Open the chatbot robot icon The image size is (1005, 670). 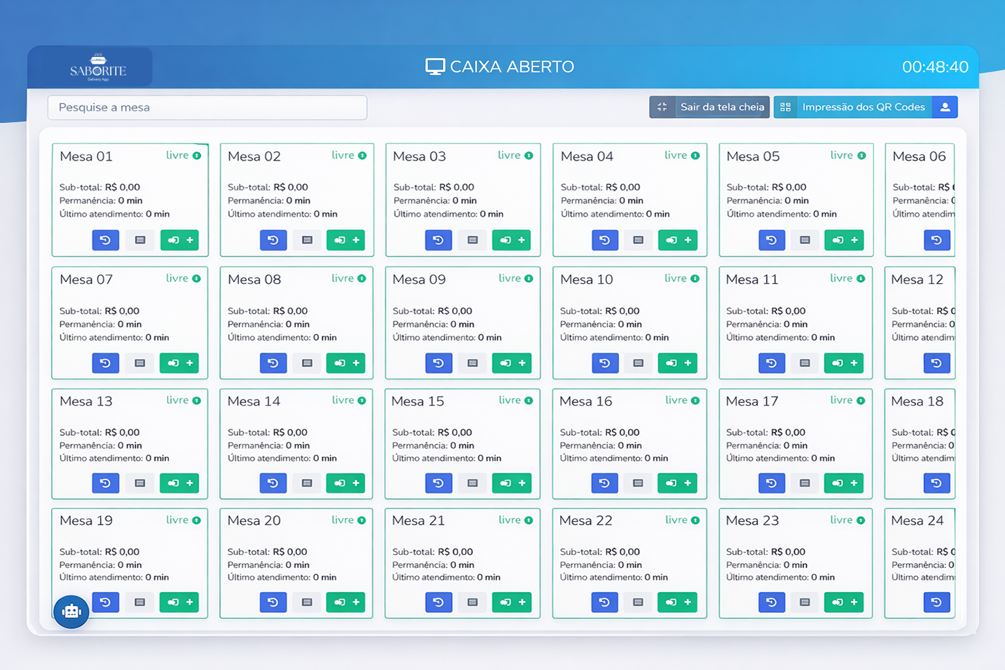pos(71,612)
